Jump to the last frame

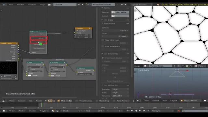(x=148, y=111)
